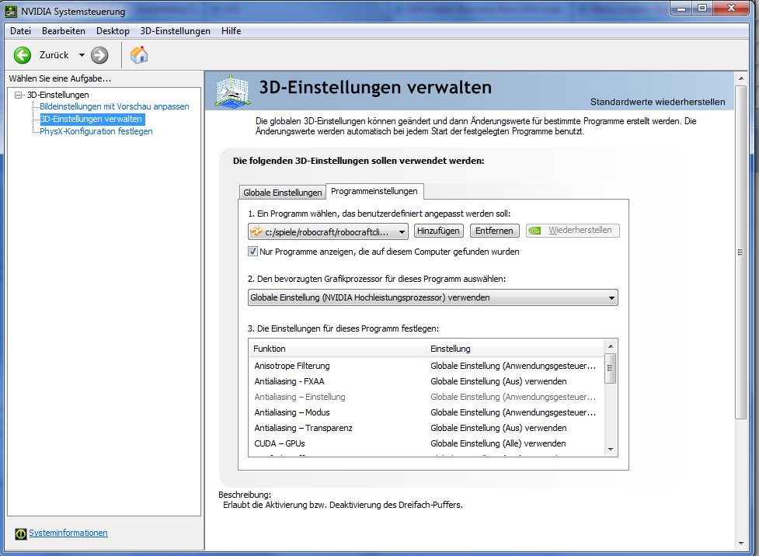Viewport: 759px width, 556px height.
Task: Select the Programmeinstellungen tab
Action: [x=374, y=191]
